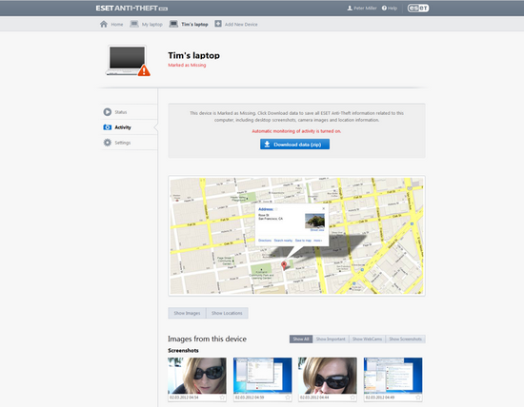524x407 pixels.
Task: Click the ESET ANTI-THEFT title logo
Action: pyautogui.click(x=131, y=8)
